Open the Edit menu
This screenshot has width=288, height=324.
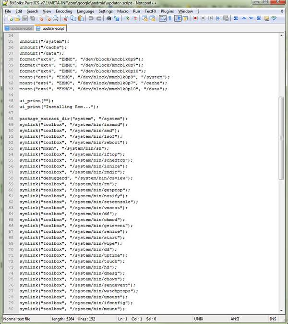pos(19,12)
